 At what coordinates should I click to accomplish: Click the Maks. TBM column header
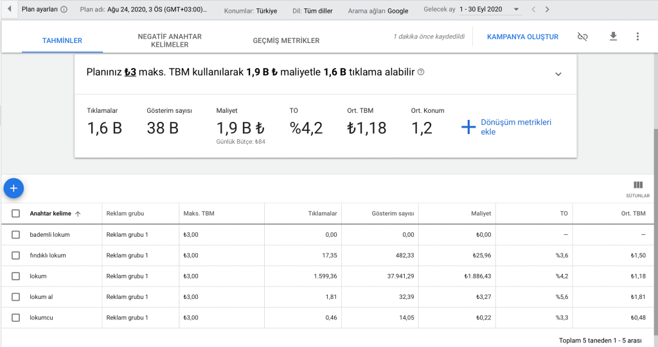199,214
